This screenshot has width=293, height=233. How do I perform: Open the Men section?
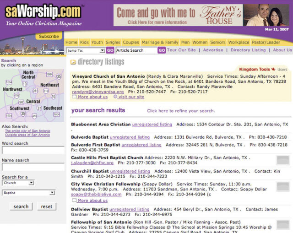tap(185, 43)
